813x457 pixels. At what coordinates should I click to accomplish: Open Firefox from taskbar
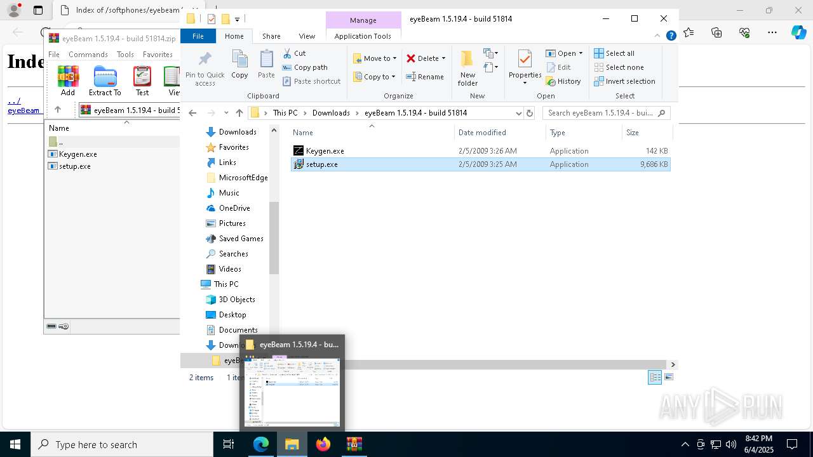(323, 444)
